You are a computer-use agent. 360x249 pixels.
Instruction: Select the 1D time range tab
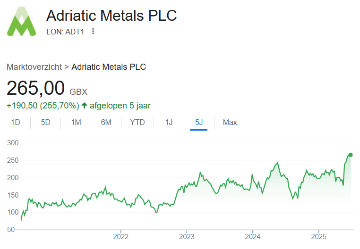pyautogui.click(x=16, y=123)
